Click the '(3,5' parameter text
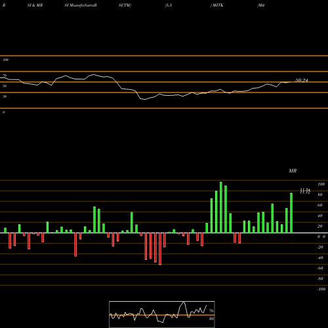The height and width of the screenshot is (328, 328). tap(169, 5)
